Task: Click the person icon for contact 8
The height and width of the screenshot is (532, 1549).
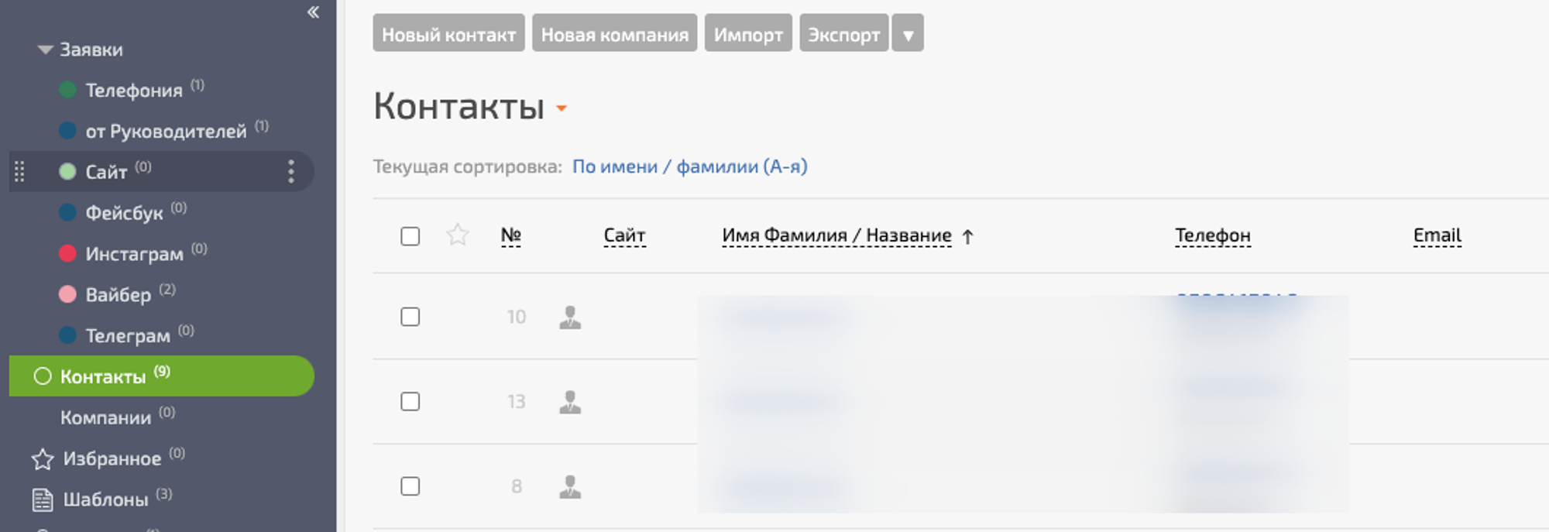Action: pyautogui.click(x=570, y=486)
